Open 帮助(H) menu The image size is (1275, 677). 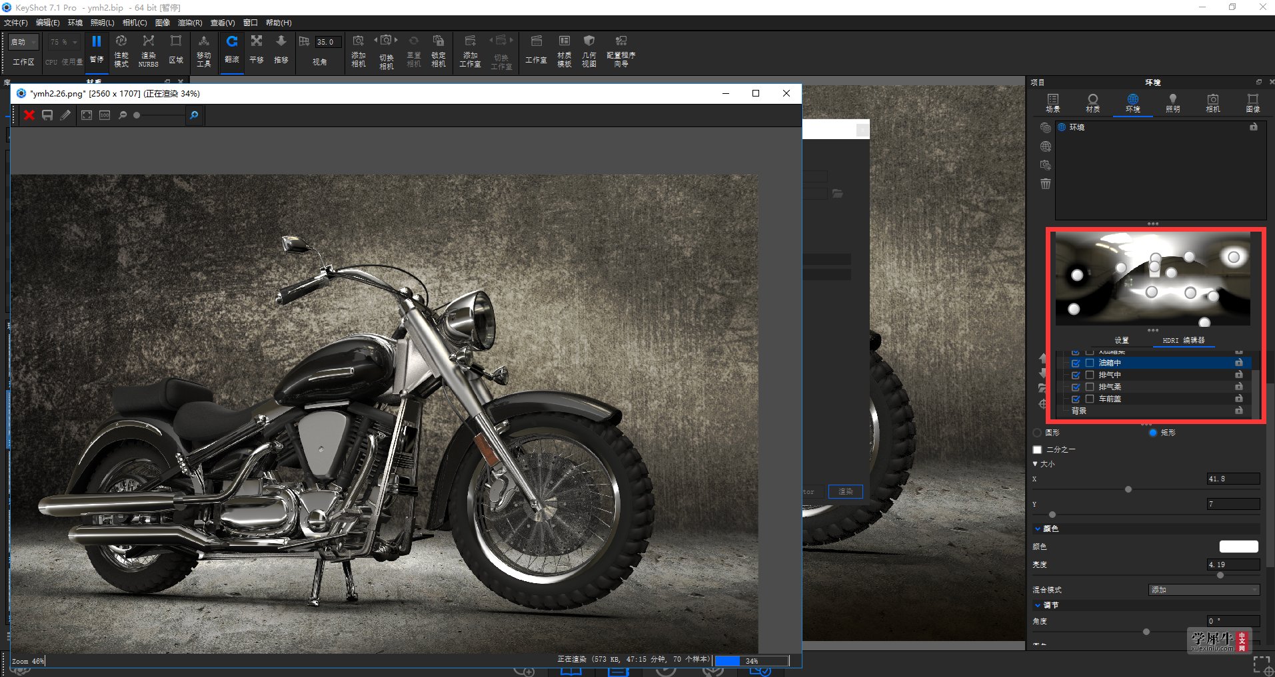coord(279,23)
